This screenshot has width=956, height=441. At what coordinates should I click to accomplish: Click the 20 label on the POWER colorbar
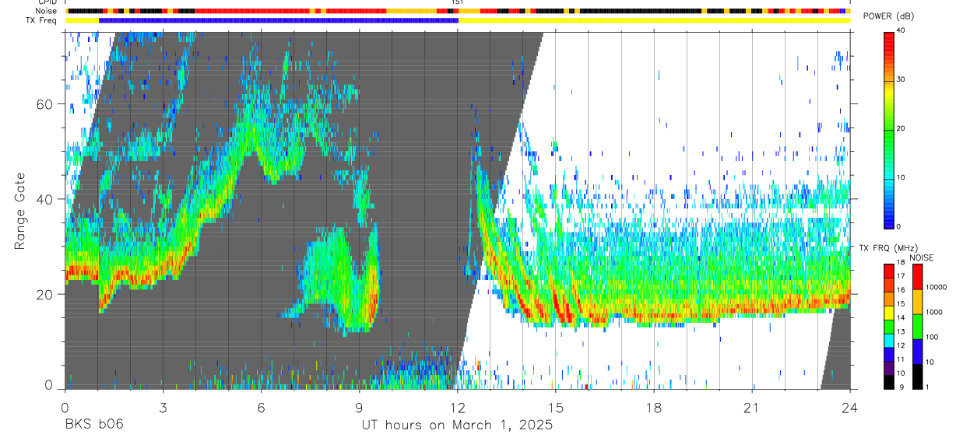(x=901, y=128)
